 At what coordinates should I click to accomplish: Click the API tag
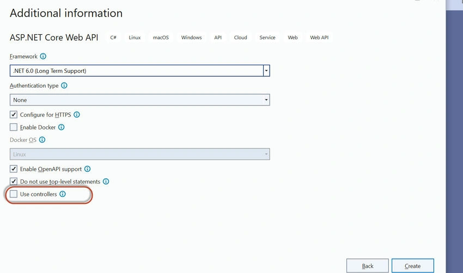click(x=218, y=38)
